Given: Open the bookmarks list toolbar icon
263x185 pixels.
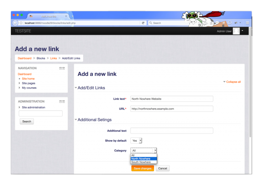Looking at the screenshot, I should (211, 23).
